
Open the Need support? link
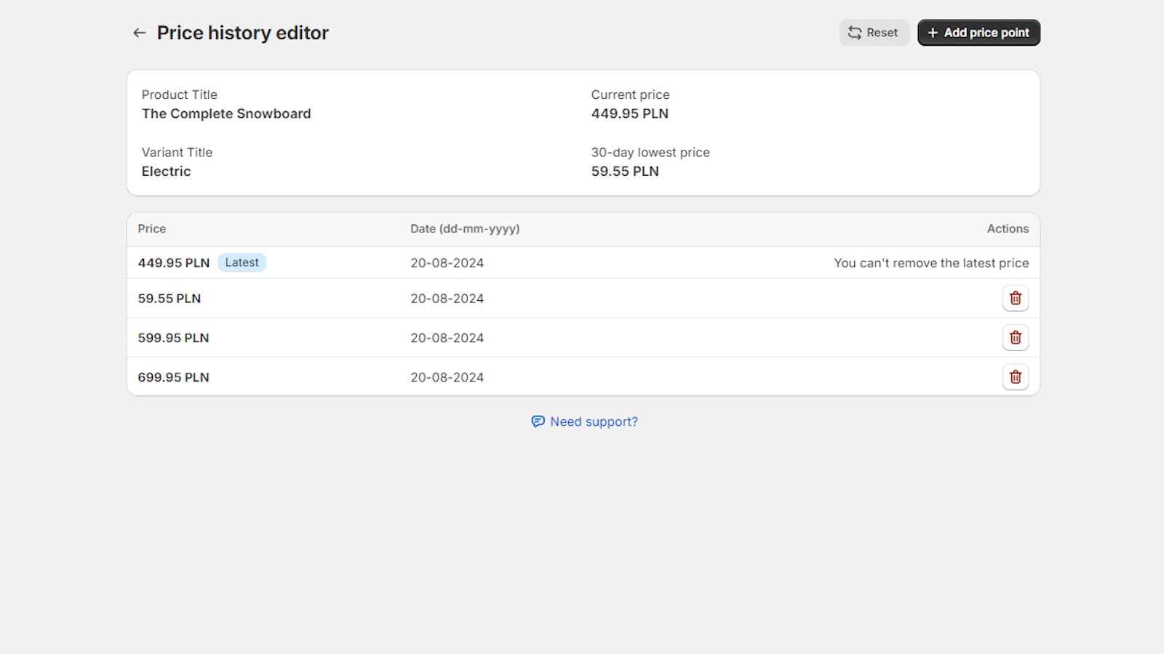click(594, 421)
